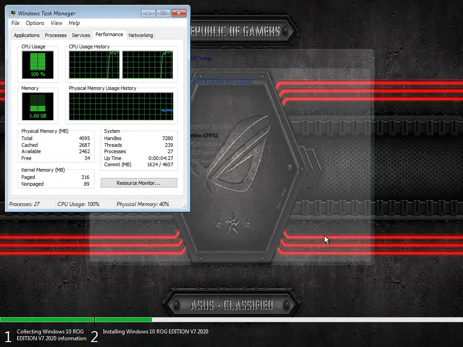Close the Task Manager window
The height and width of the screenshot is (347, 463).
(179, 13)
